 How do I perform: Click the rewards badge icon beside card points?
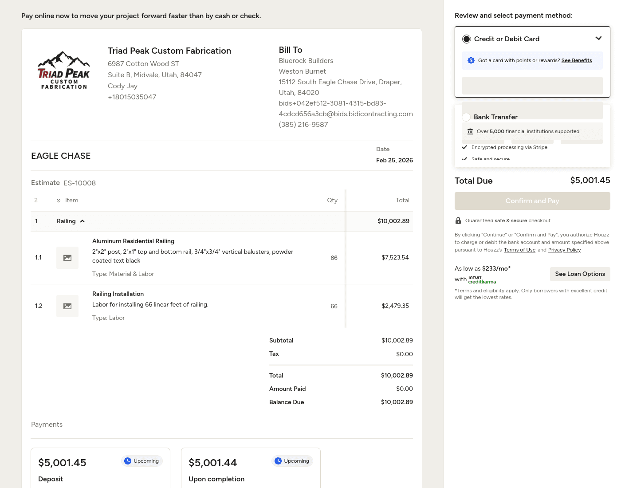(471, 60)
